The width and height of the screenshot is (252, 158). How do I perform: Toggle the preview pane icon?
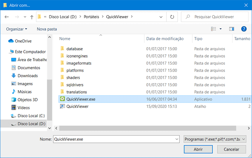232,29
